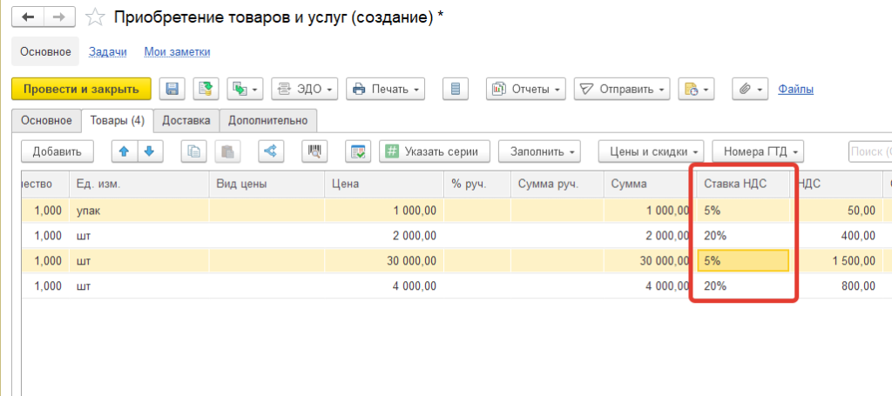Click the Цена column header
Screen dimensions: 892x396
click(x=384, y=185)
